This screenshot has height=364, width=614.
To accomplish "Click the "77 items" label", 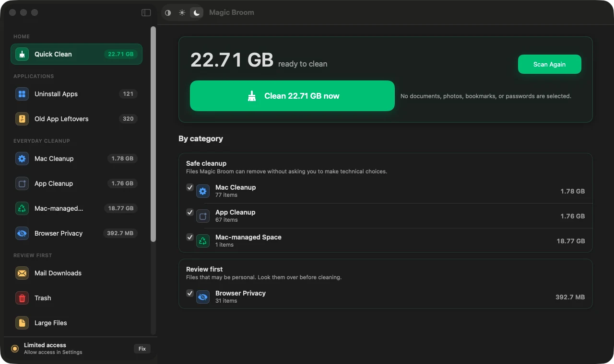I will 226,195.
